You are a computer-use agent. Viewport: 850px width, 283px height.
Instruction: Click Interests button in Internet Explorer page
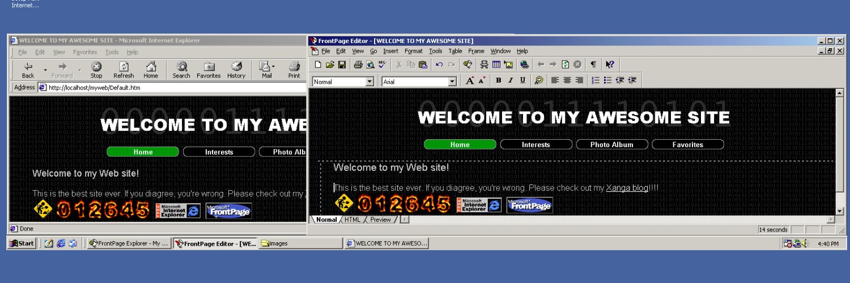pos(219,152)
